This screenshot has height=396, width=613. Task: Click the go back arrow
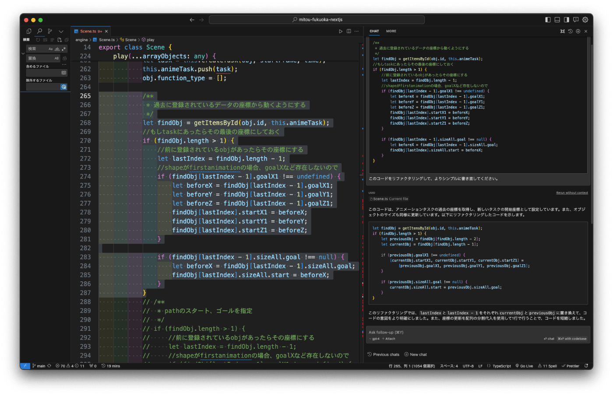(192, 20)
